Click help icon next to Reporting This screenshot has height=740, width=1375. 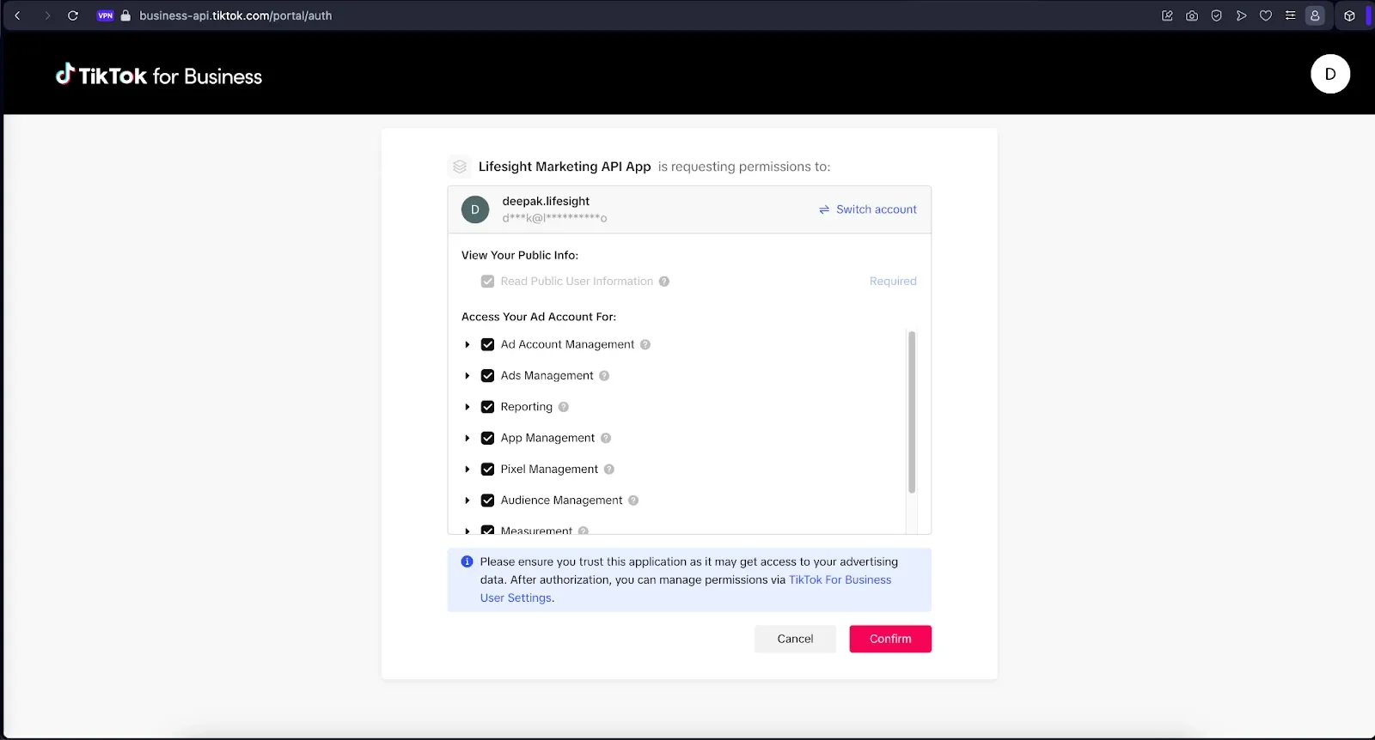coord(564,407)
